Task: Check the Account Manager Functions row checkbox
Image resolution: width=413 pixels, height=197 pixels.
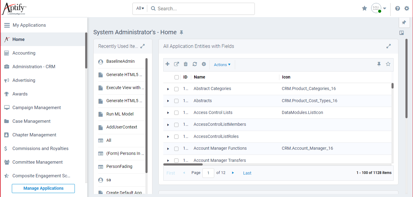Action: tap(176, 149)
